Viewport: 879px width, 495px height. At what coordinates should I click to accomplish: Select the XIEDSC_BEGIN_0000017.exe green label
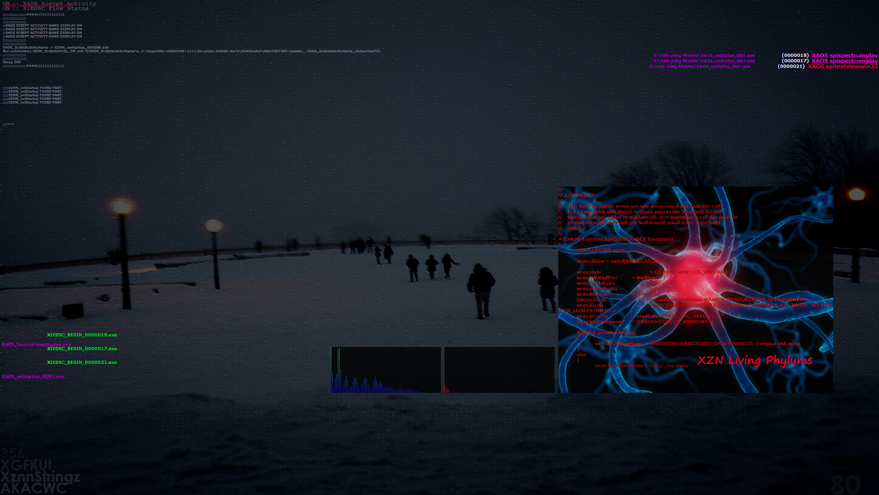(82, 349)
